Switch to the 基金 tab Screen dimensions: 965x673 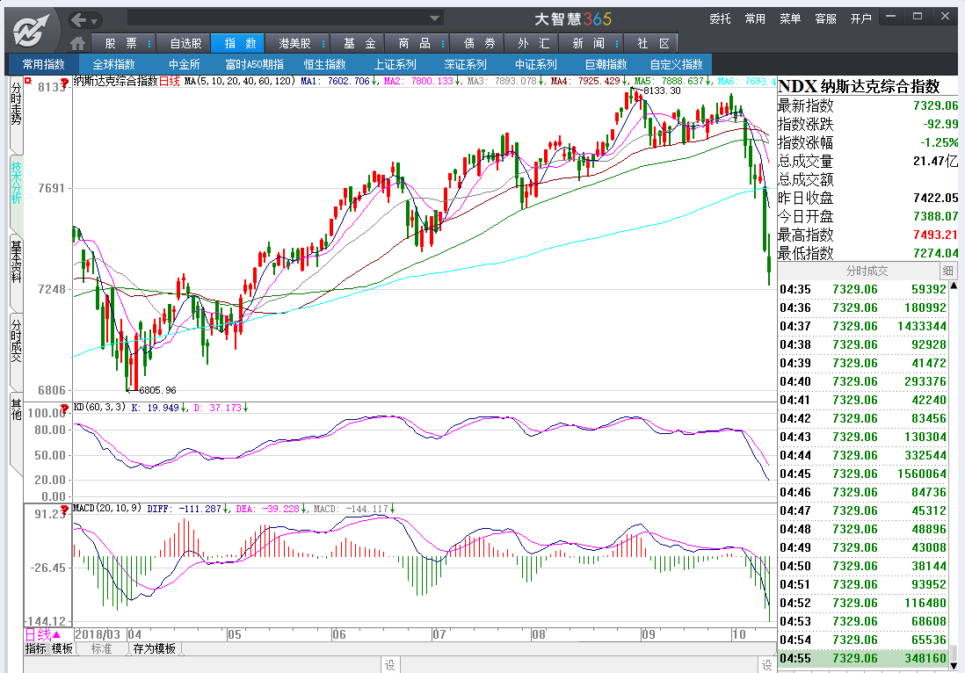click(x=359, y=43)
